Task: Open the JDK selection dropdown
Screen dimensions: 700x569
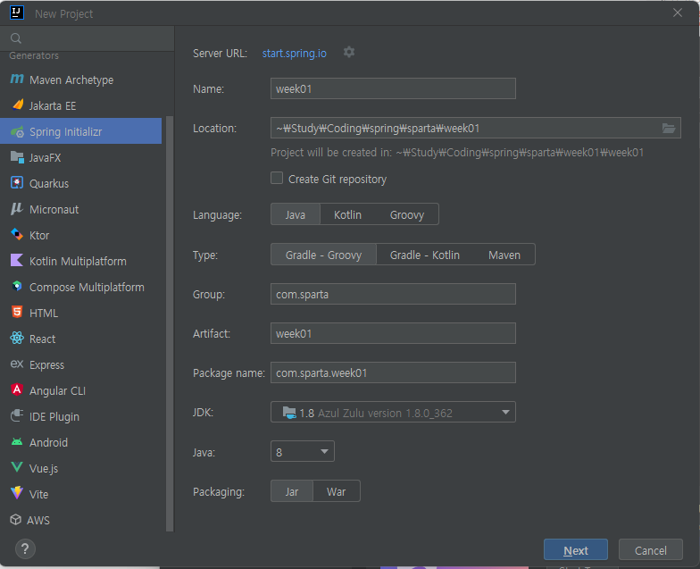Action: (x=393, y=413)
